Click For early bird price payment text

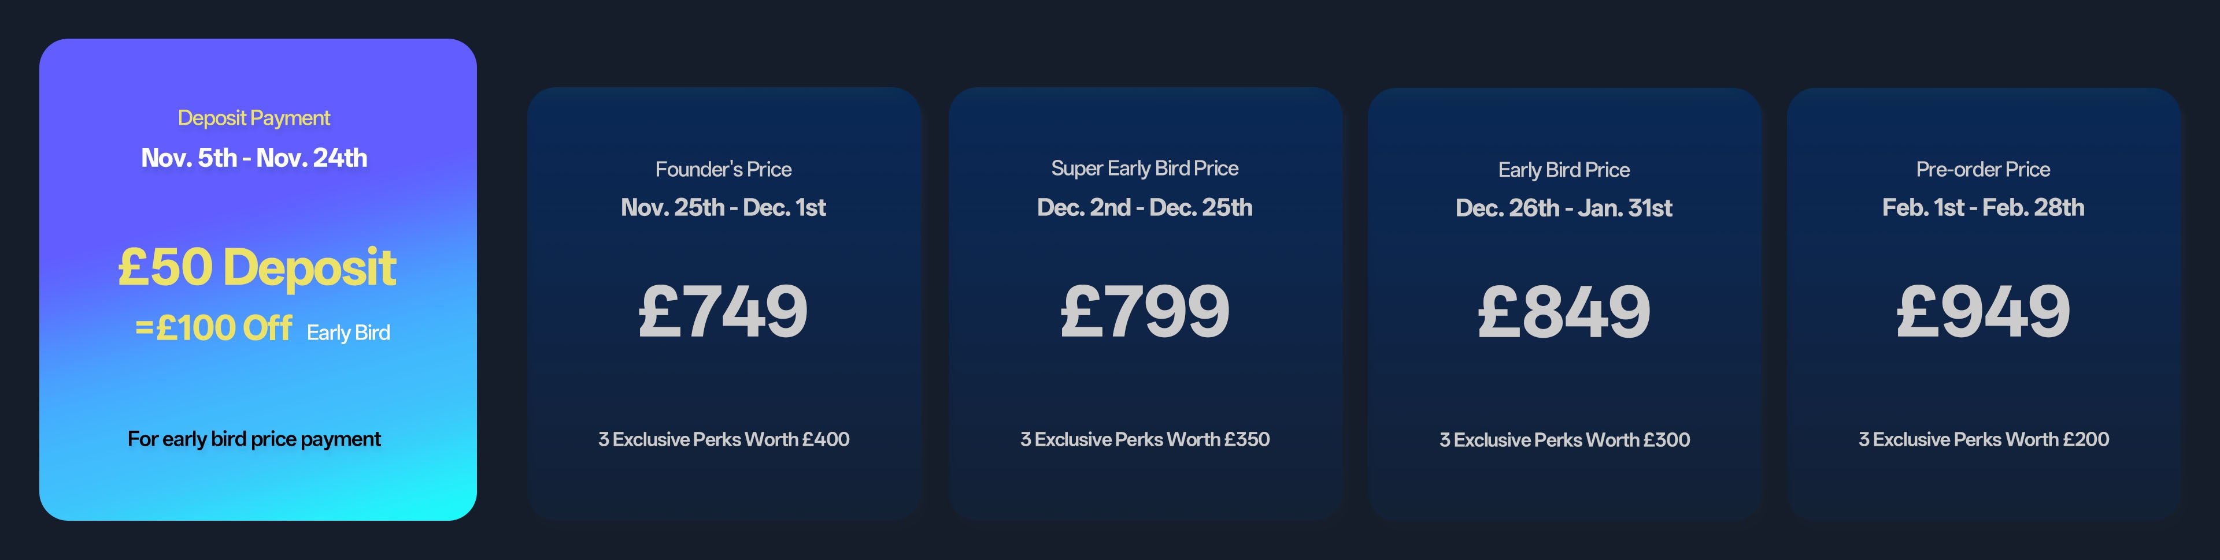coord(253,439)
